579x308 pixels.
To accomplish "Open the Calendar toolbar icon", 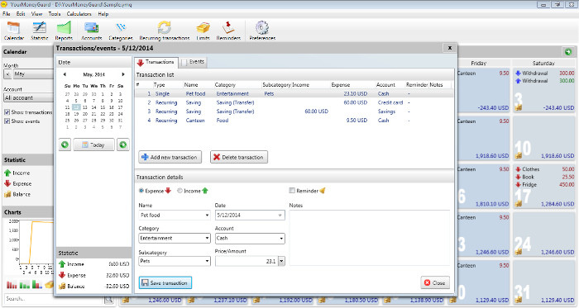I will [x=14, y=31].
